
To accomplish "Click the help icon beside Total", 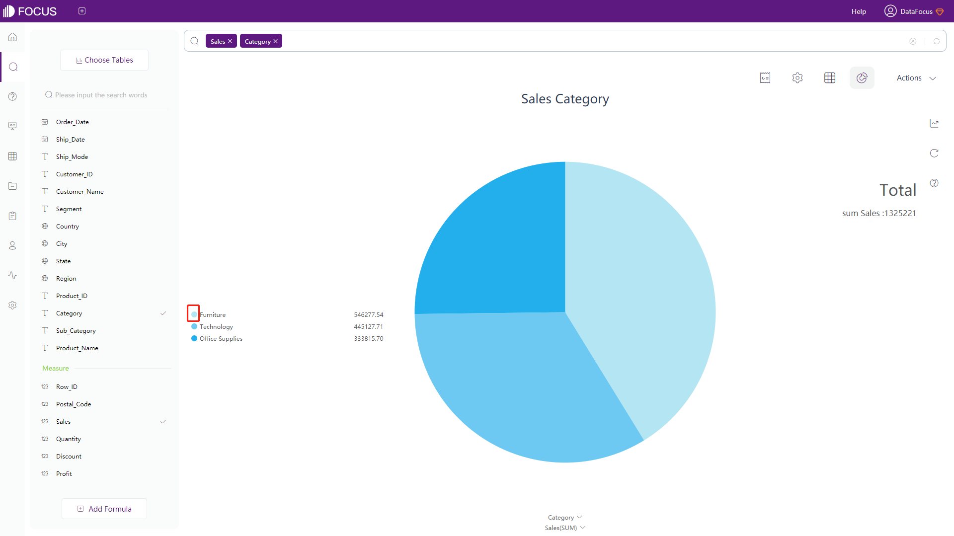I will point(934,183).
